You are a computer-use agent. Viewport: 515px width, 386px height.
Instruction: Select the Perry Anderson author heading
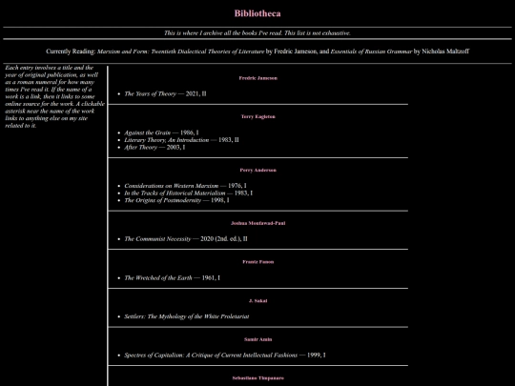point(258,170)
